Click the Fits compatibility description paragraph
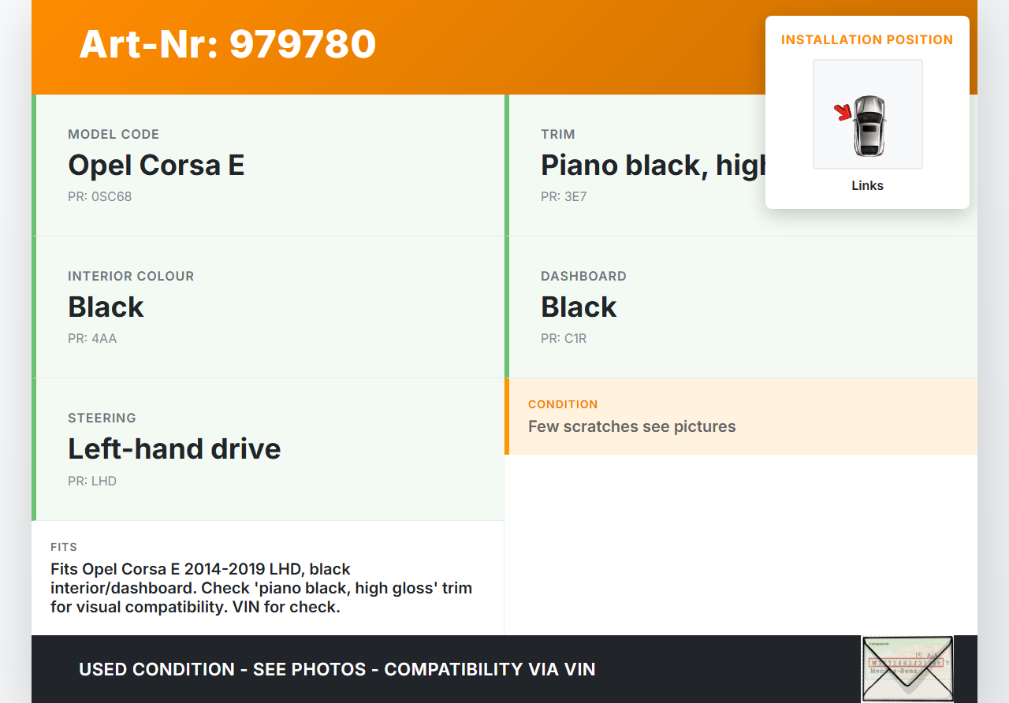Viewport: 1009px width, 703px height. (261, 588)
